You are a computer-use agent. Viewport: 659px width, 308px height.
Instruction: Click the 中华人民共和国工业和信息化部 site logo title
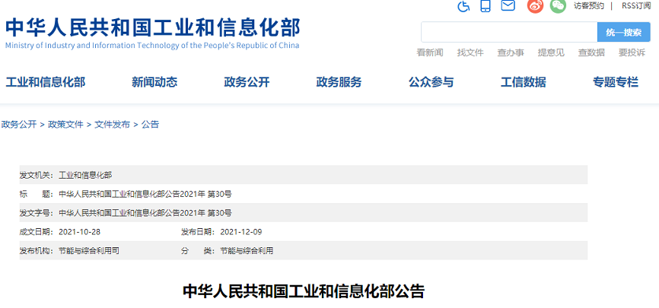point(153,27)
